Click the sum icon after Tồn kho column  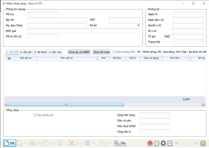189,58
